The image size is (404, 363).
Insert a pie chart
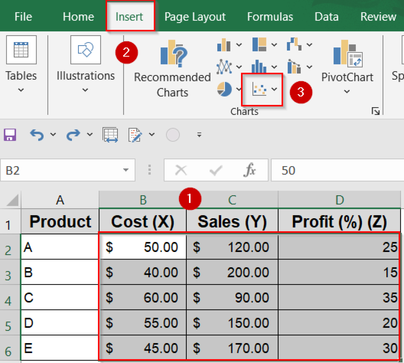tap(224, 89)
